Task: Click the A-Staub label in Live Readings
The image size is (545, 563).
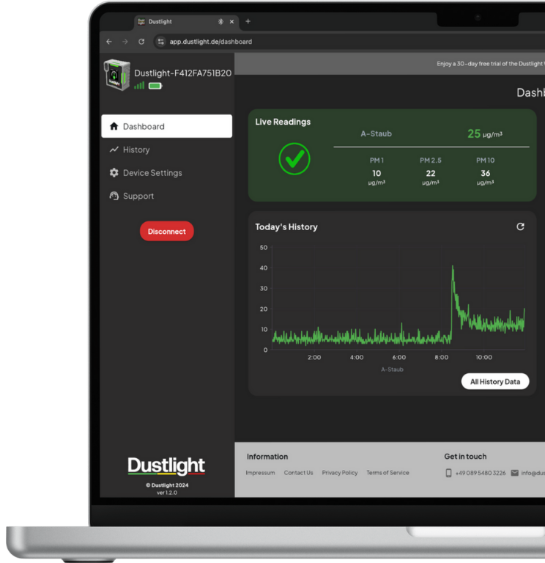Action: tap(376, 133)
